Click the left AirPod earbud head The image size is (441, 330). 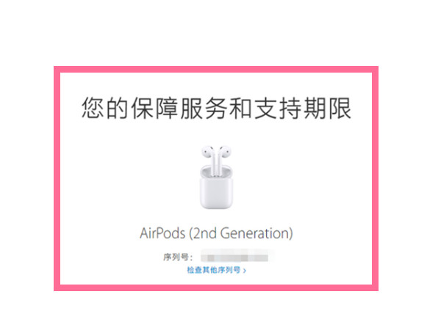coord(207,152)
